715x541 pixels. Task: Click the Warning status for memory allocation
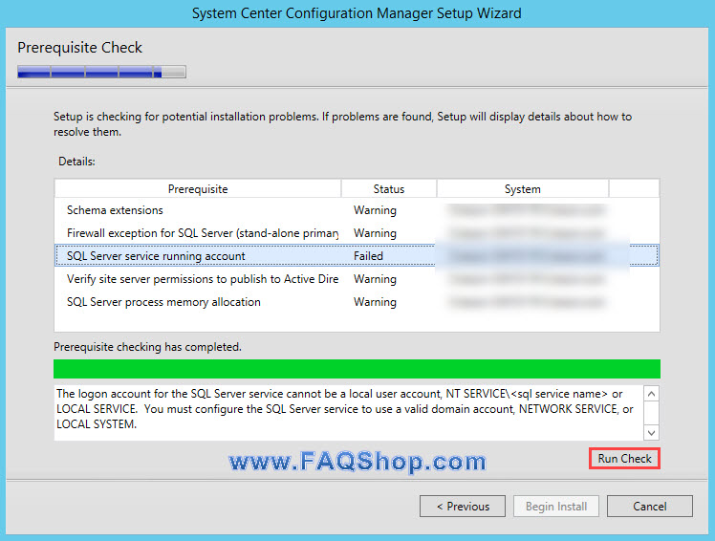[375, 302]
